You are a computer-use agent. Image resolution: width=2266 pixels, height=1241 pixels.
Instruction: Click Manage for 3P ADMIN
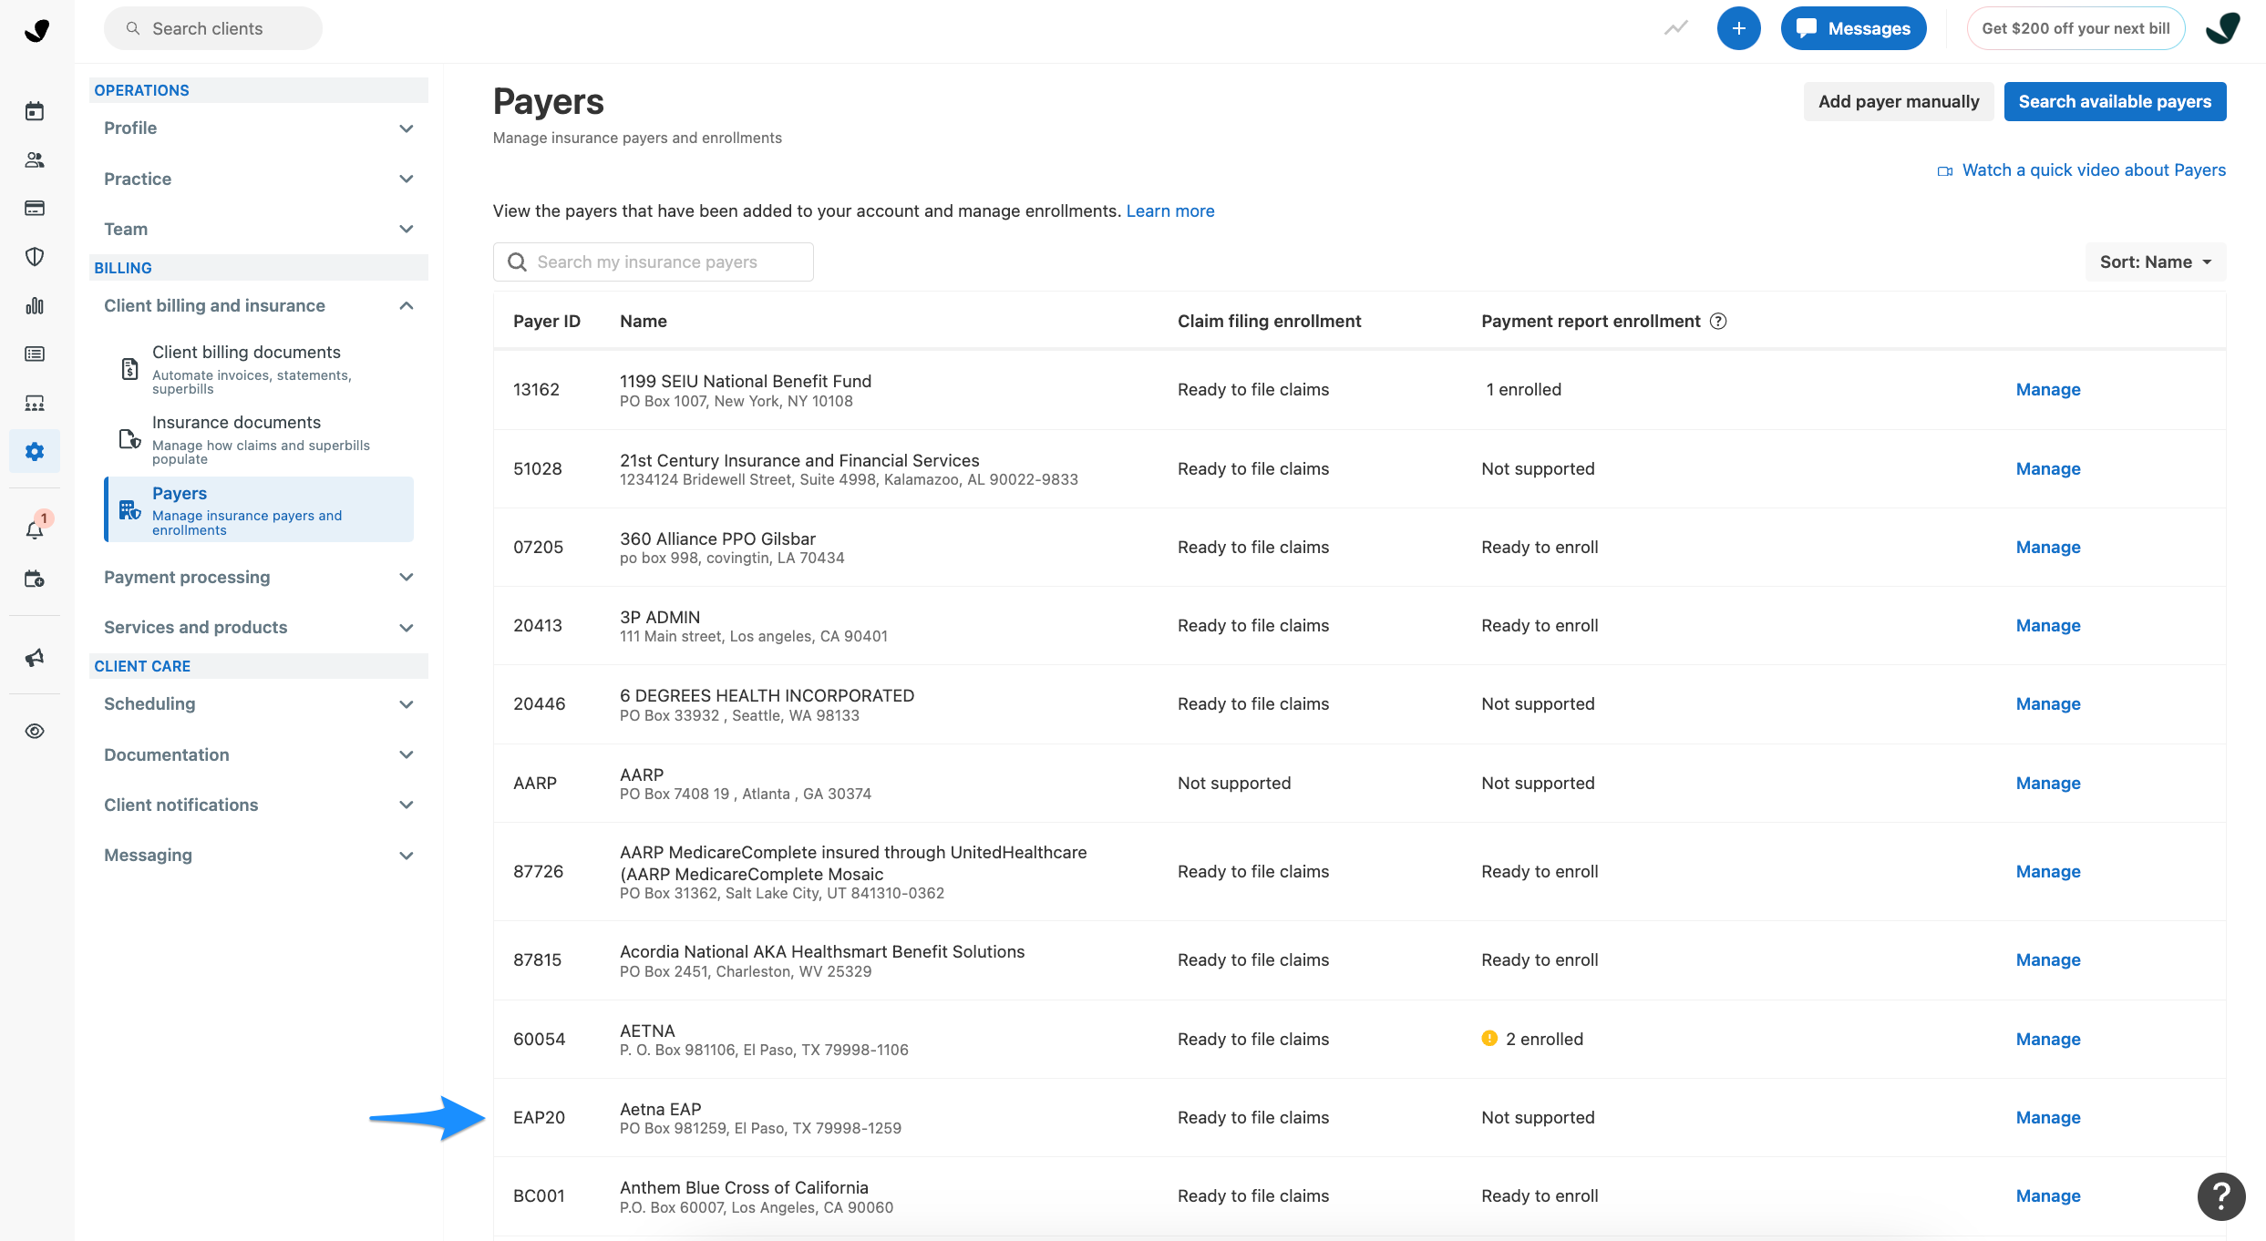pyautogui.click(x=2048, y=626)
